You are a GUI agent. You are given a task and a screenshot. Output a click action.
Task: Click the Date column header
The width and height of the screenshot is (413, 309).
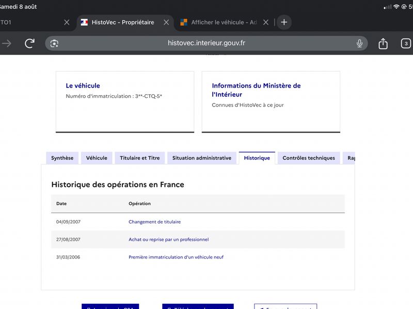coord(61,203)
